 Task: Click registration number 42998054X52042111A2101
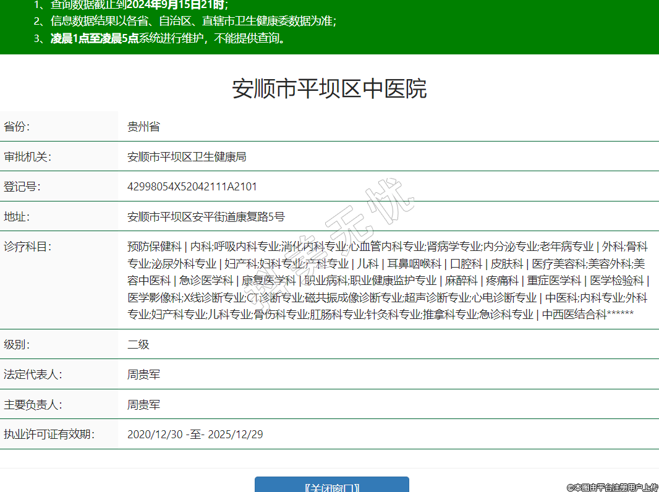[x=192, y=187]
